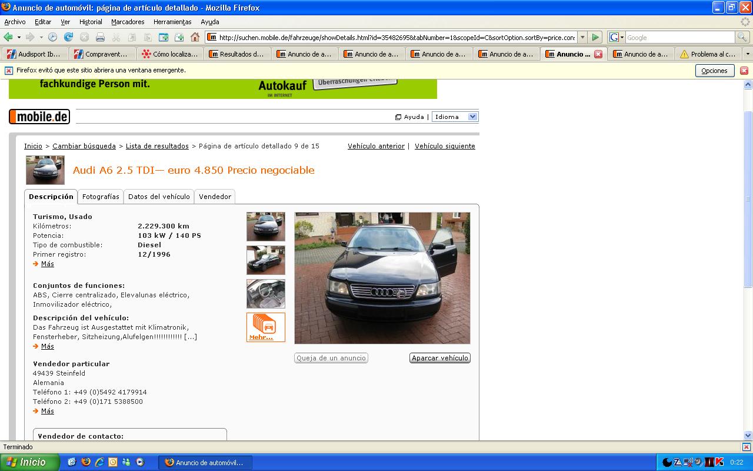The width and height of the screenshot is (753, 471).
Task: Open a new window via toolbar icon
Action: (x=164, y=37)
